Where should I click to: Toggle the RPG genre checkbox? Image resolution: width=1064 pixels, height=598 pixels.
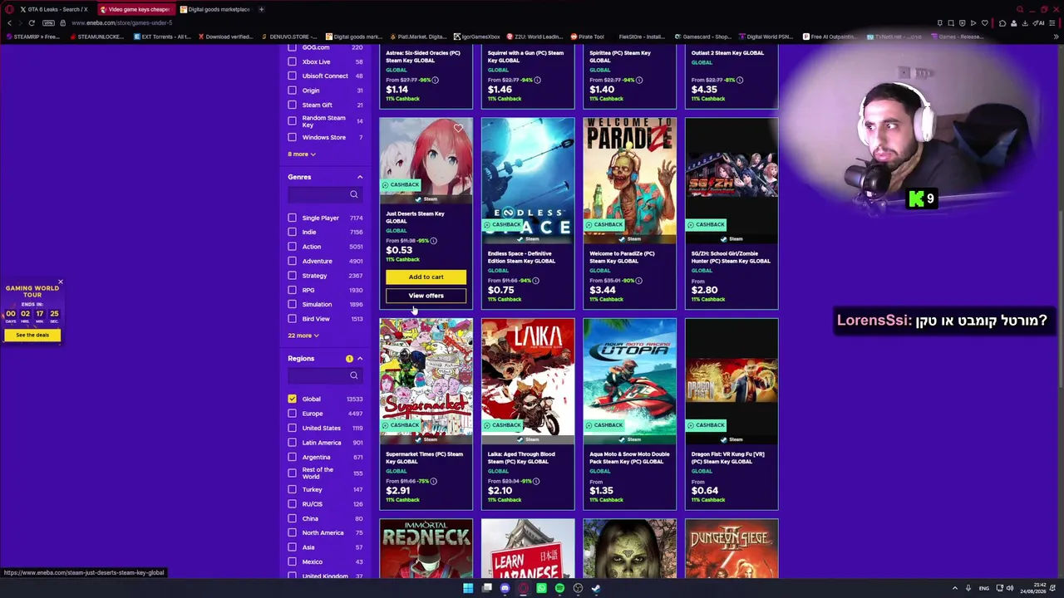coord(292,290)
